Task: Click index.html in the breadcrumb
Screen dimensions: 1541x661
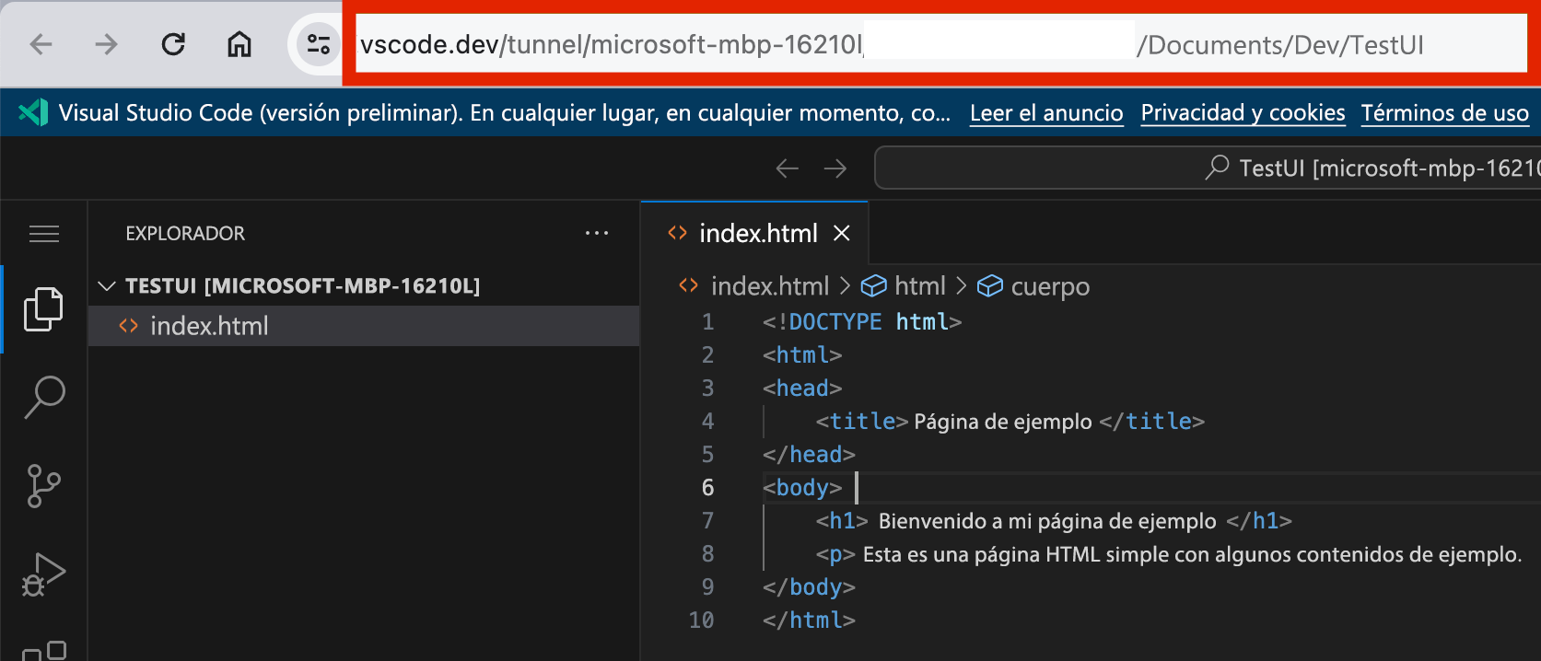Action: [x=770, y=286]
